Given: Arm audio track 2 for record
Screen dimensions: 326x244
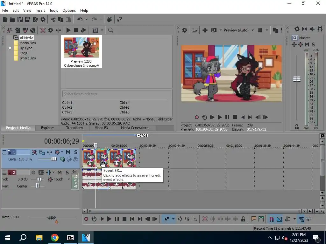Looking at the screenshot, I should click(33, 173).
